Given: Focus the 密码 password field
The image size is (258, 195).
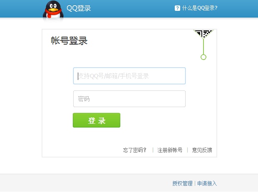Looking at the screenshot, I should (129, 99).
